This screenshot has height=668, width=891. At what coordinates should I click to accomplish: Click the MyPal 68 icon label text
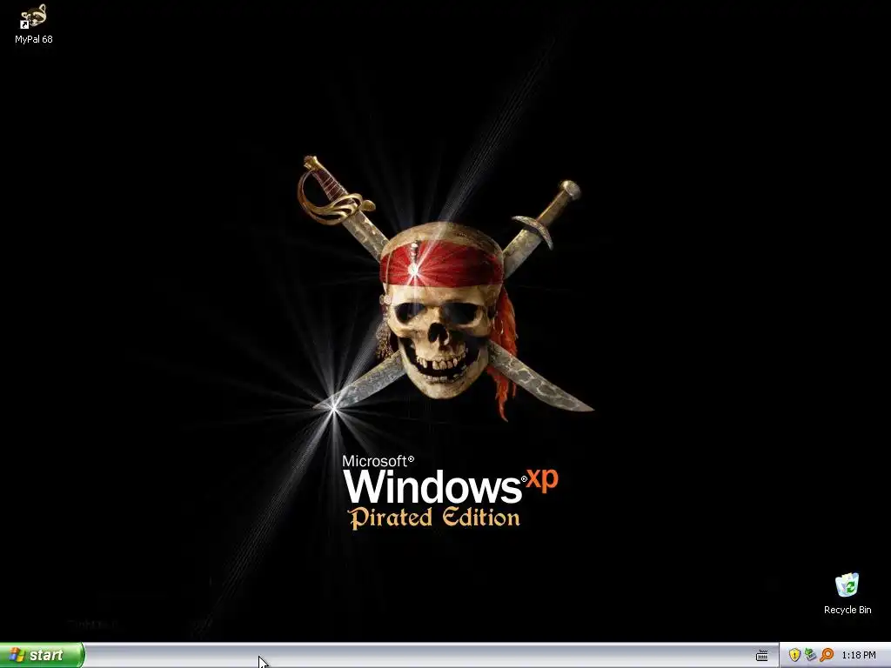(34, 39)
